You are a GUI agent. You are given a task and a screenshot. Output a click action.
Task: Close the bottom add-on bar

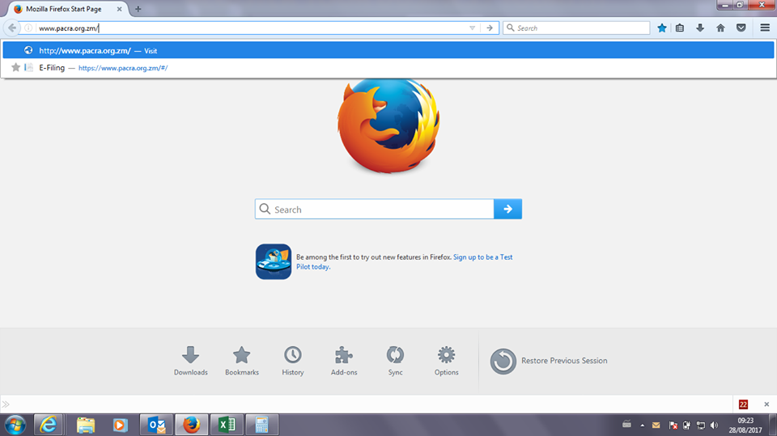[766, 404]
